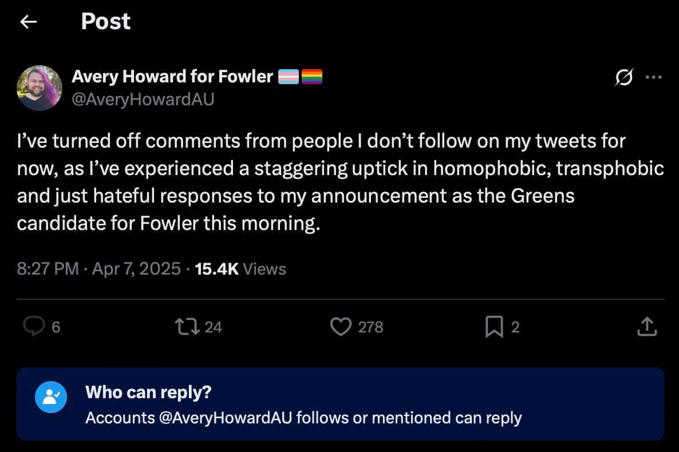Like the post with the heart icon
The width and height of the screenshot is (679, 452).
click(341, 327)
